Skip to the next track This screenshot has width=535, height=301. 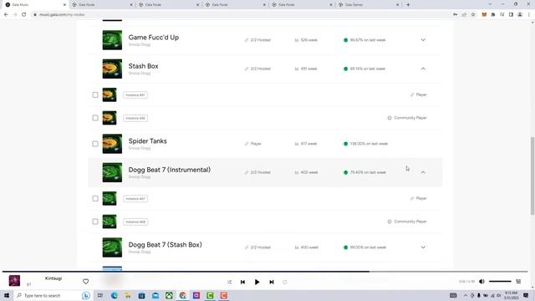(272, 282)
